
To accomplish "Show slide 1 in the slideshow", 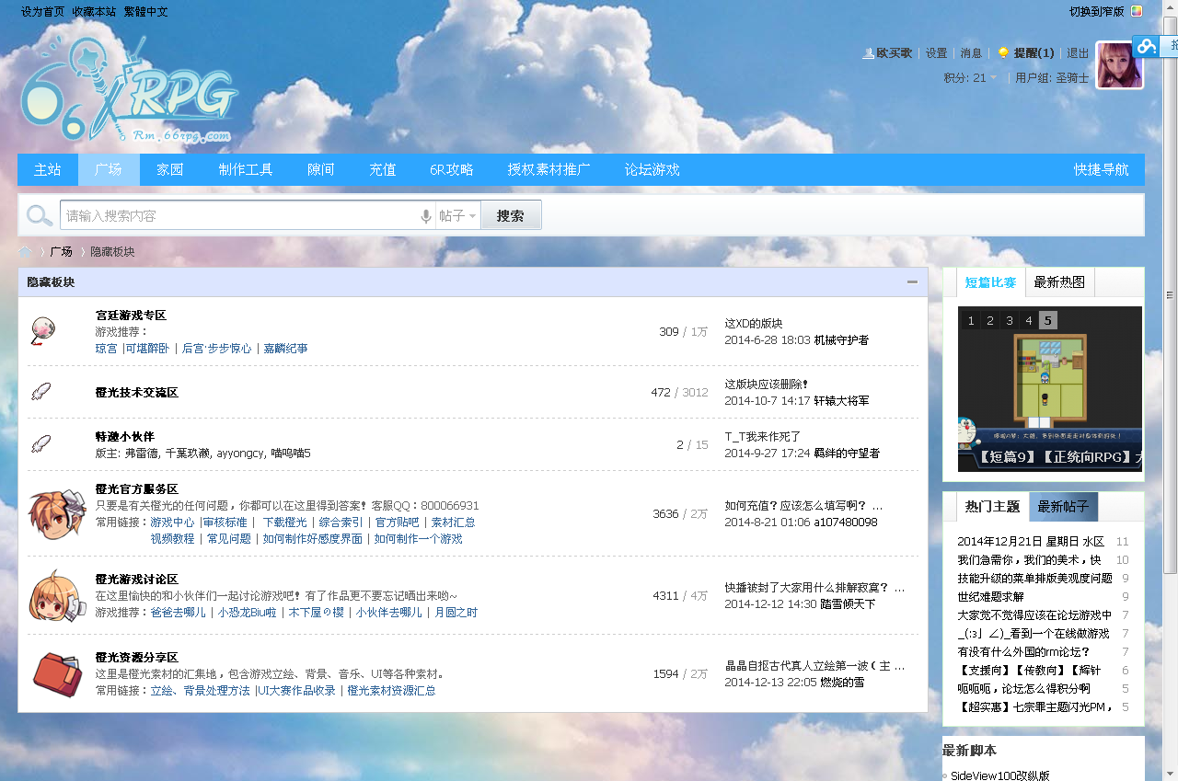I will tap(971, 320).
